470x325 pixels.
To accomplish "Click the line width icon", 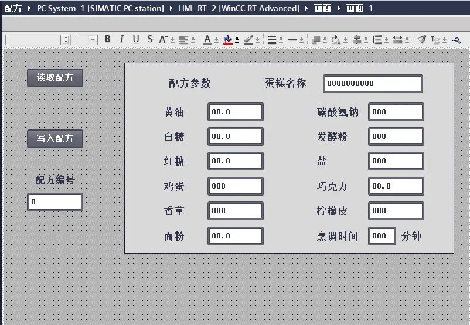I will (271, 40).
